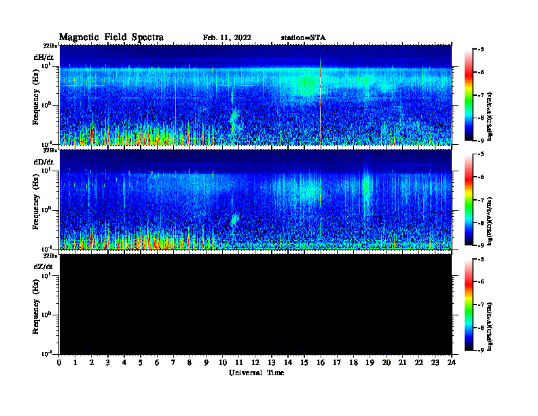The image size is (538, 416).
Task: Click hour tick label "13" on time axis
Action: (272, 363)
